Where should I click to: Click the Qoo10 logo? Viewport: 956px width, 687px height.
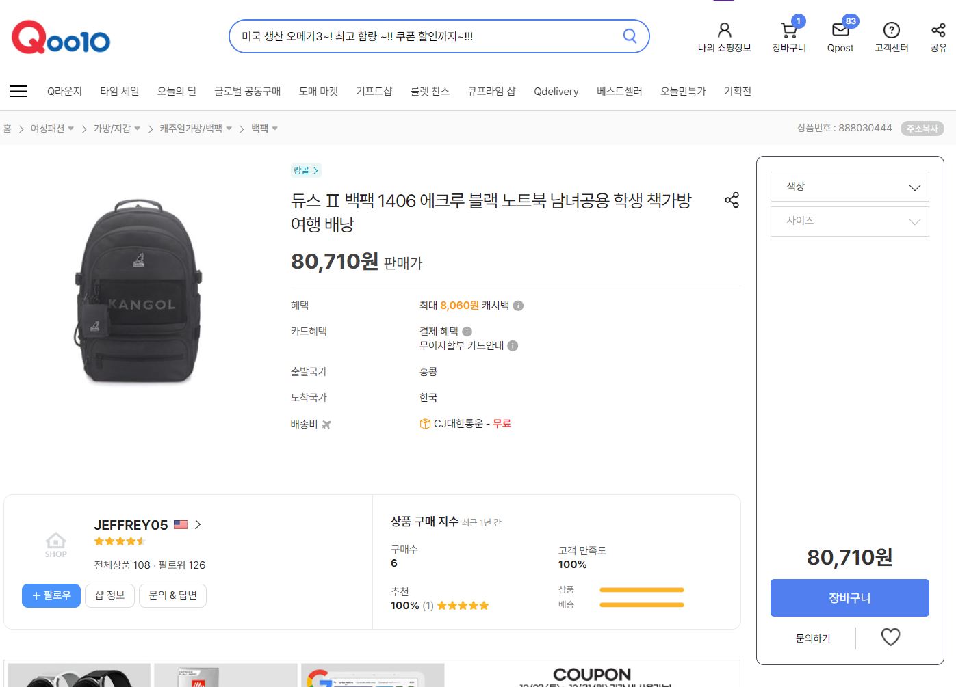pos(61,38)
